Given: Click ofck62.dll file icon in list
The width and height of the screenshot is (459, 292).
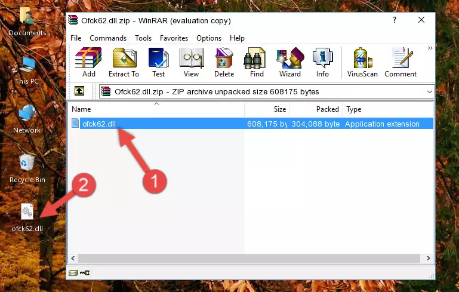Looking at the screenshot, I should (75, 123).
